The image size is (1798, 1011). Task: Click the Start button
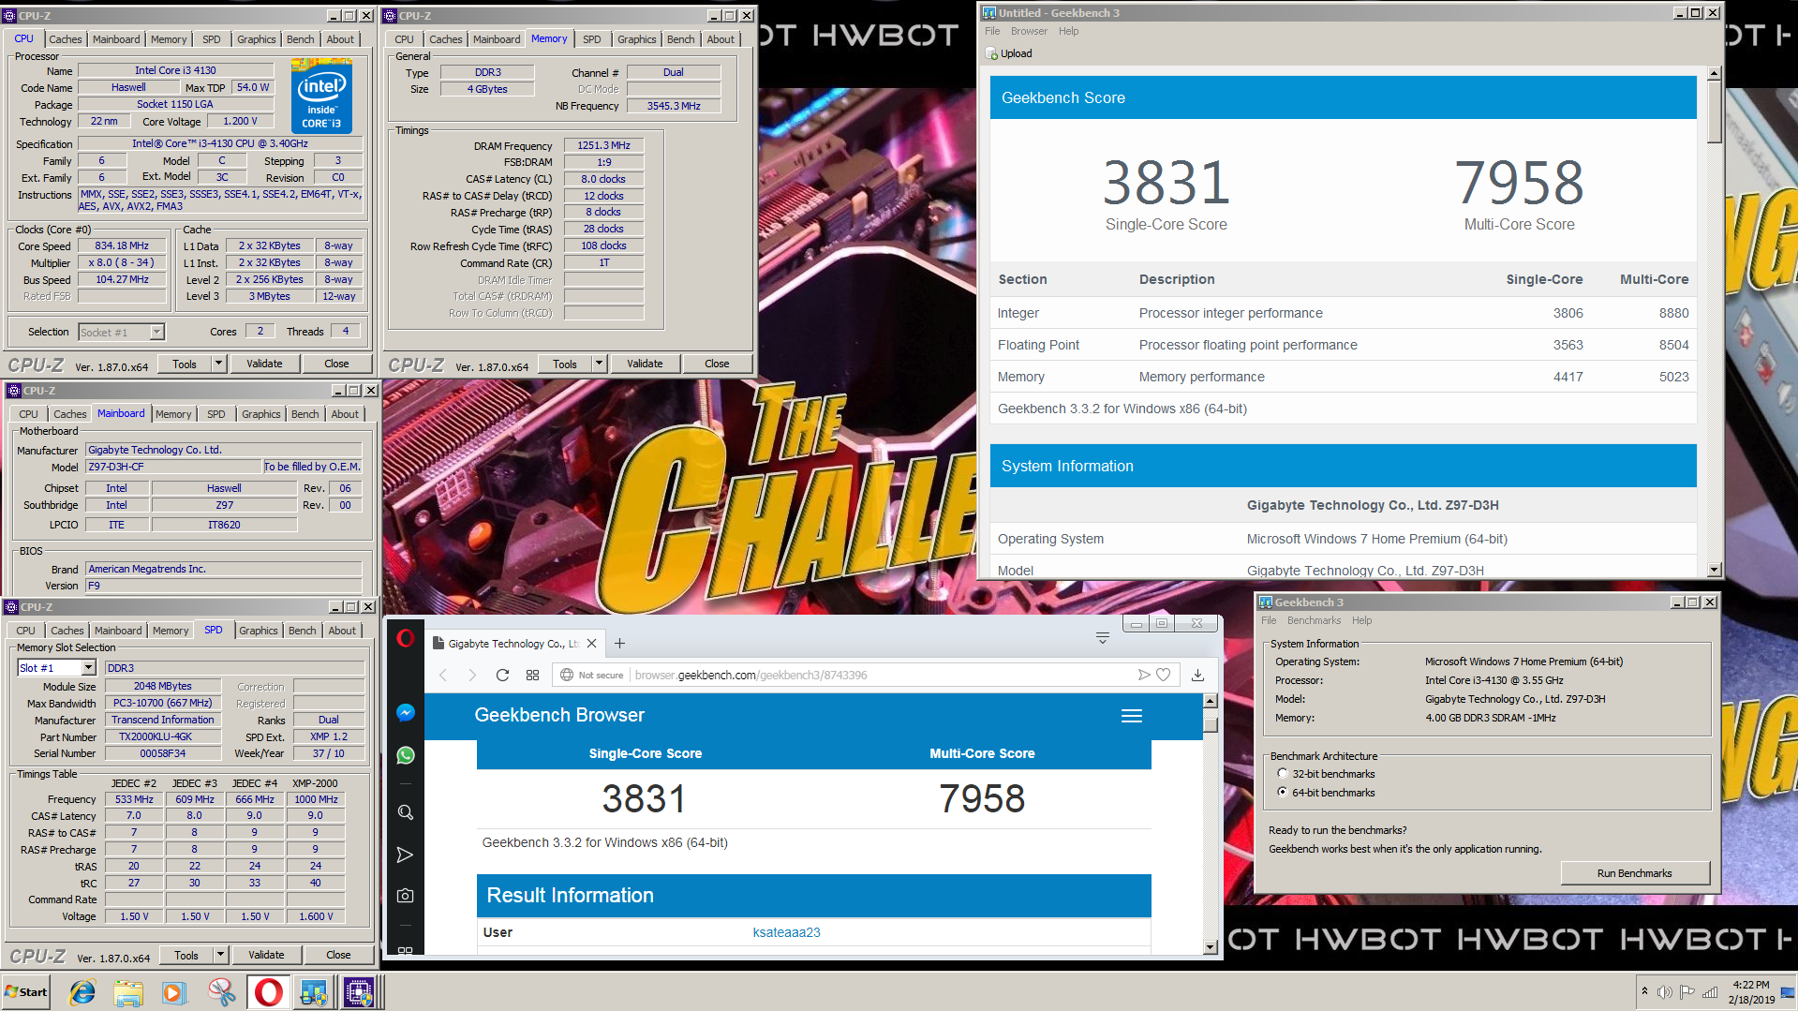26,992
